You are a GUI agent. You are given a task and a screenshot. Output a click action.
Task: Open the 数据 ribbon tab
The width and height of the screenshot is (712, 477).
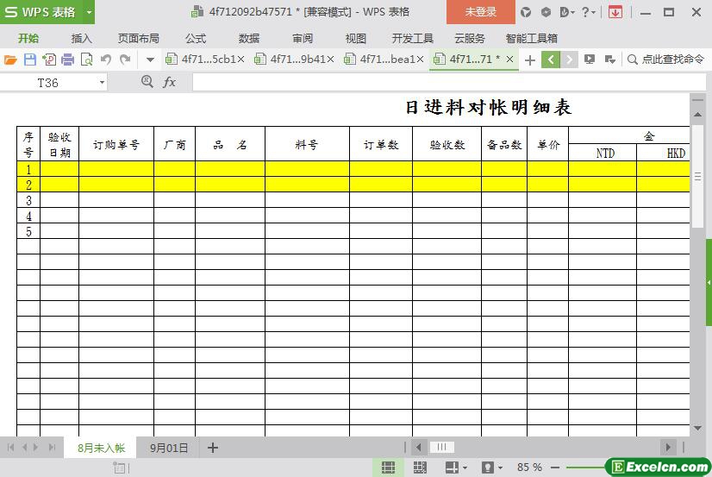click(x=249, y=39)
